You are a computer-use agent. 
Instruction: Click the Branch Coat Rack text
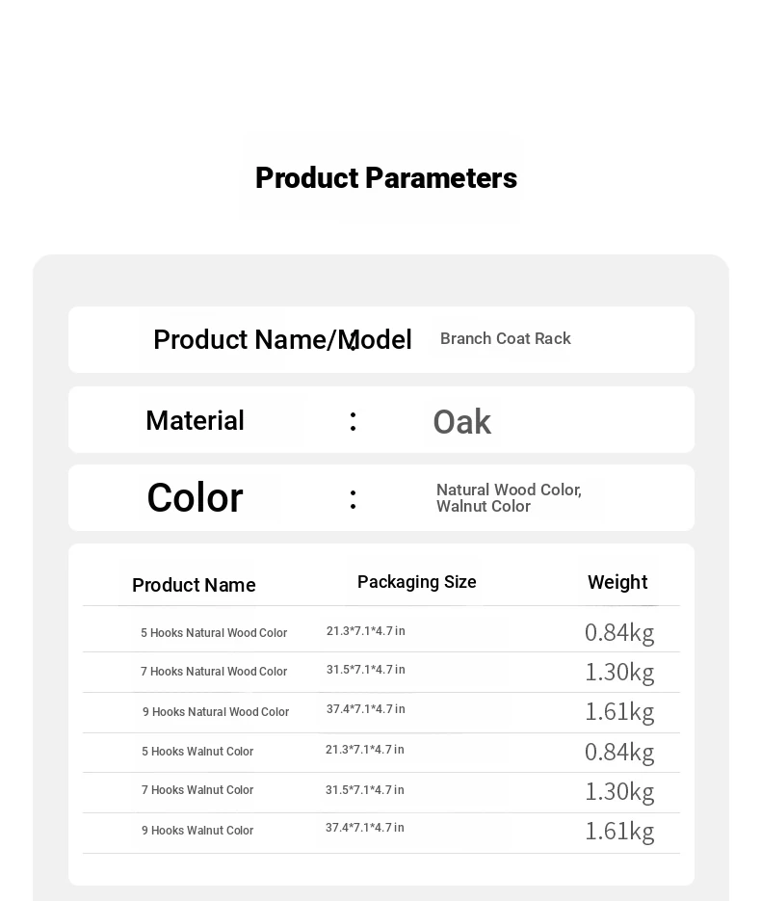pos(506,338)
